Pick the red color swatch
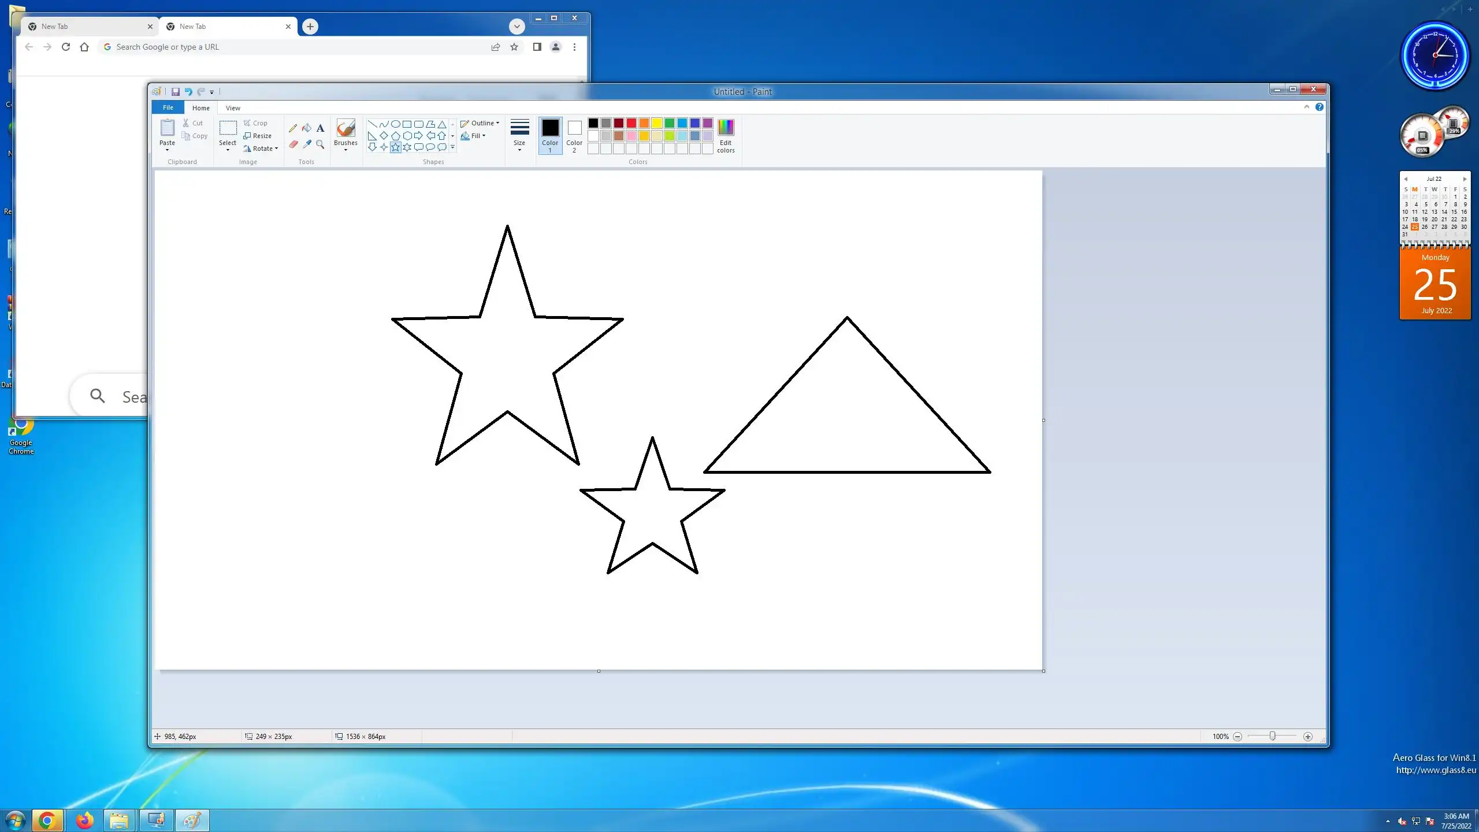This screenshot has height=832, width=1479. pos(631,123)
